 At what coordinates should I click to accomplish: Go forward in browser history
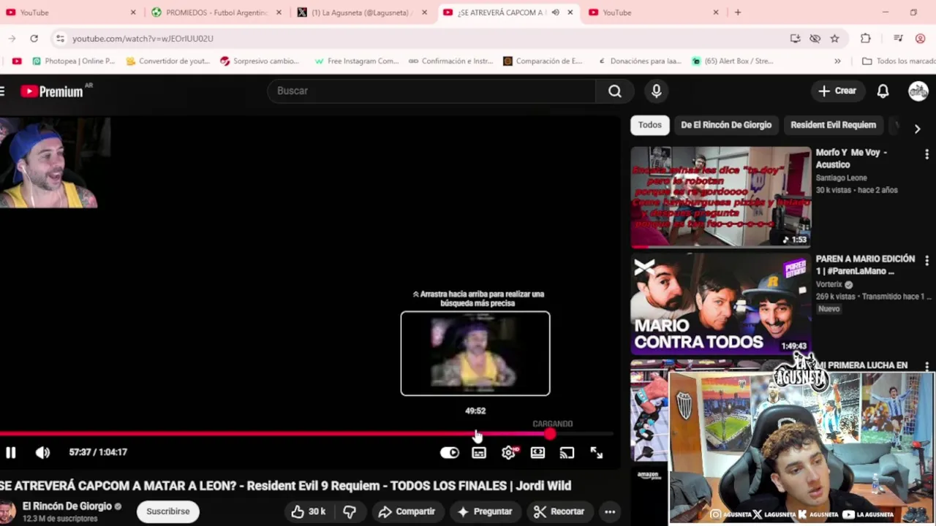pyautogui.click(x=12, y=38)
